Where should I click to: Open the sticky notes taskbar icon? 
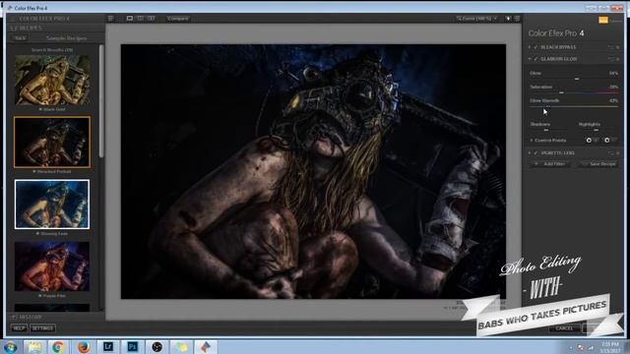[181, 347]
